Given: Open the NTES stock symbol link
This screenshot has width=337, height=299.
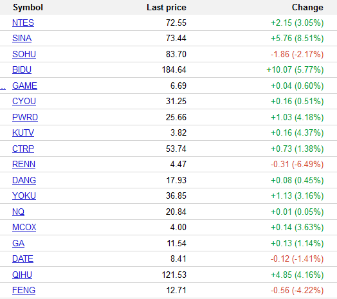Looking at the screenshot, I should 23,23.
